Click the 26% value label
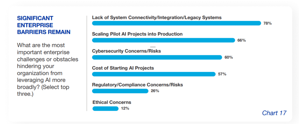This screenshot has height=124, width=299. point(155,91)
